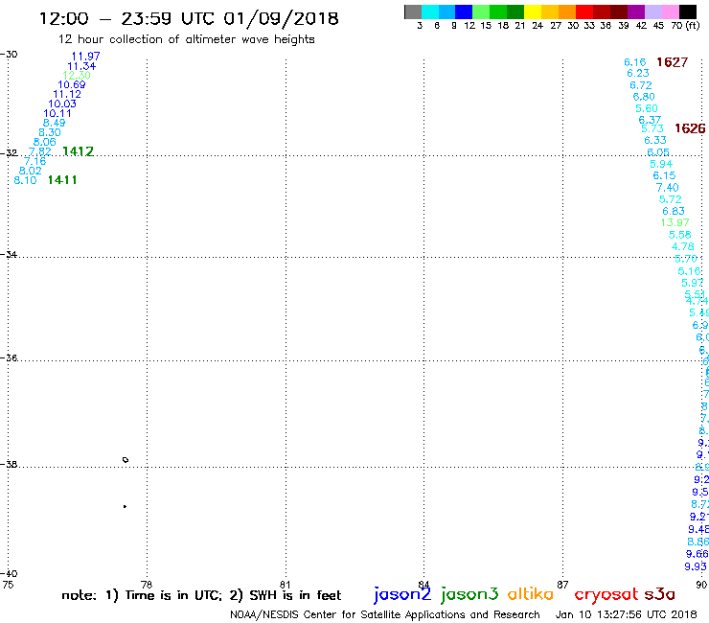The width and height of the screenshot is (709, 623).
Task: Click the timestamp Jan 10 13:27:56 UTC 2018
Action: [627, 615]
